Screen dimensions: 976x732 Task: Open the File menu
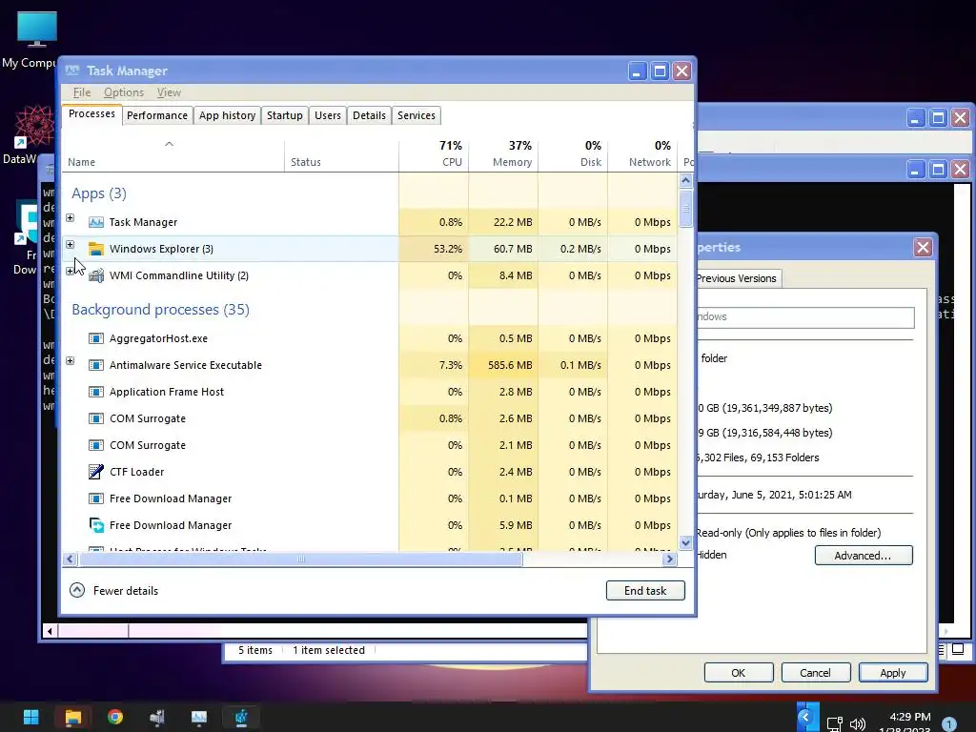coord(82,92)
